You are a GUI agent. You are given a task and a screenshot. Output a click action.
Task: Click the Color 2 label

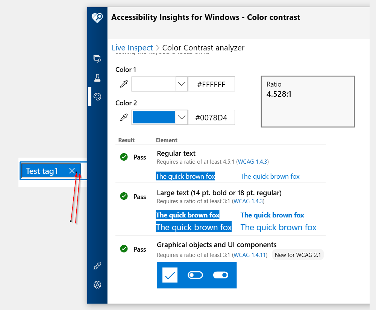click(126, 103)
